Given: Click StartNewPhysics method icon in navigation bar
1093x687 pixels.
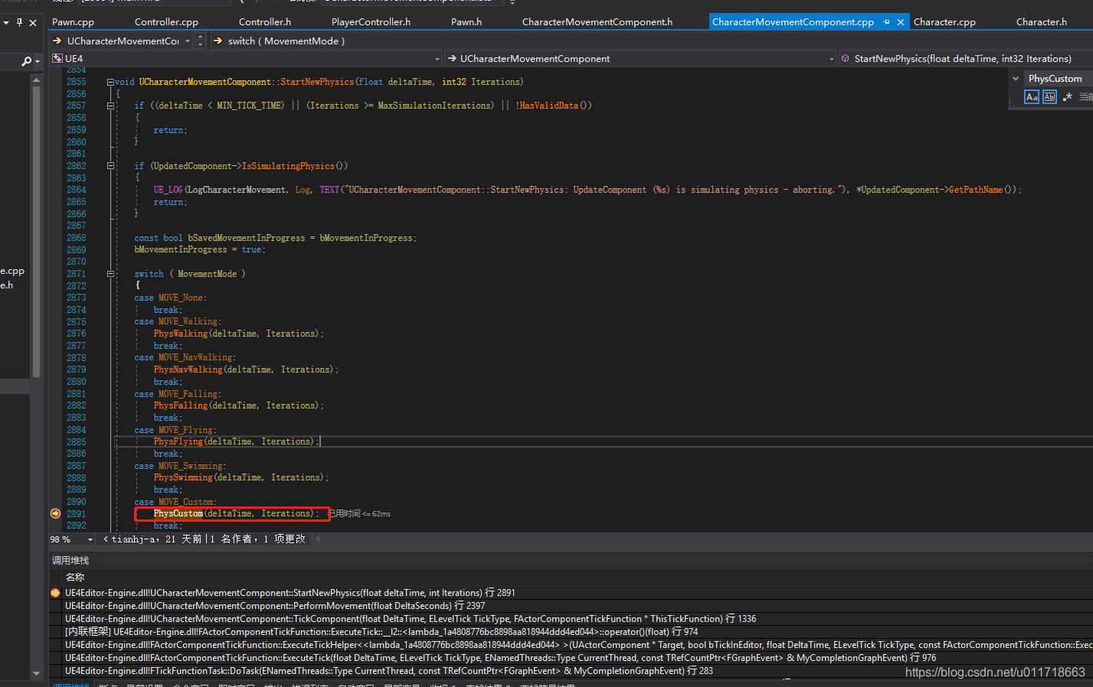Looking at the screenshot, I should coord(846,59).
